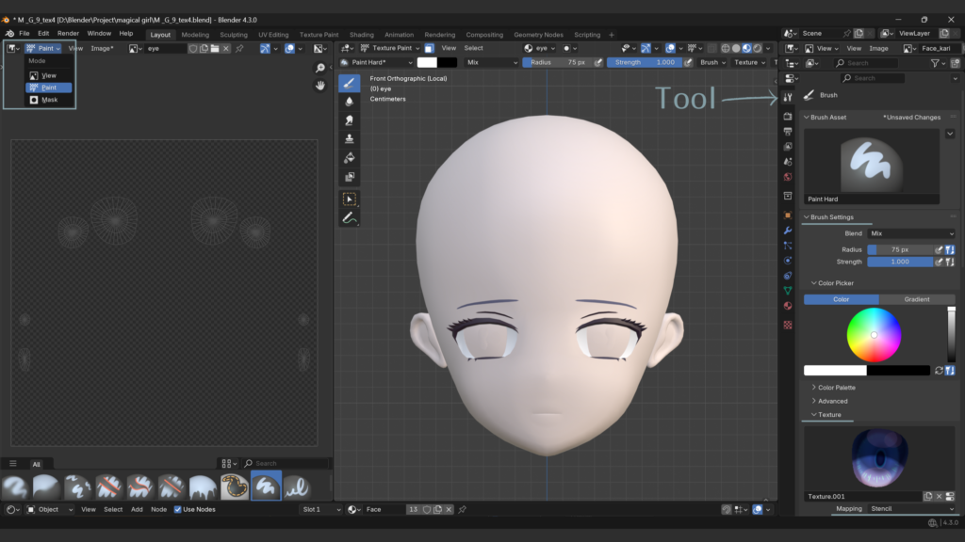965x542 pixels.
Task: Click the hand pan icon in image editor
Action: point(320,85)
